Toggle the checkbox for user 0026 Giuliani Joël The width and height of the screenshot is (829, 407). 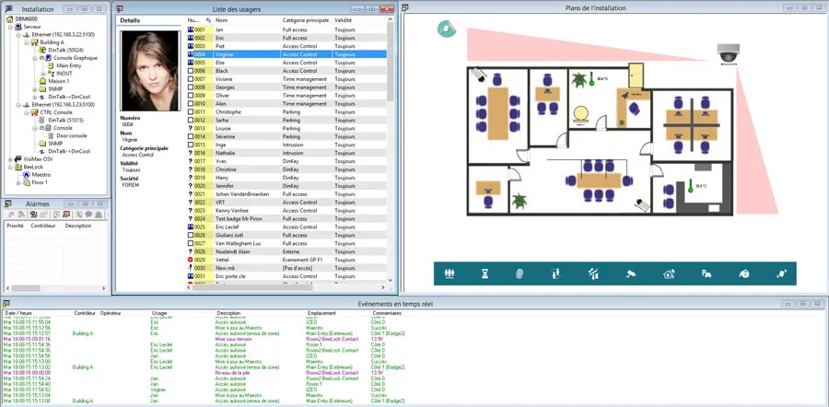[x=191, y=235]
